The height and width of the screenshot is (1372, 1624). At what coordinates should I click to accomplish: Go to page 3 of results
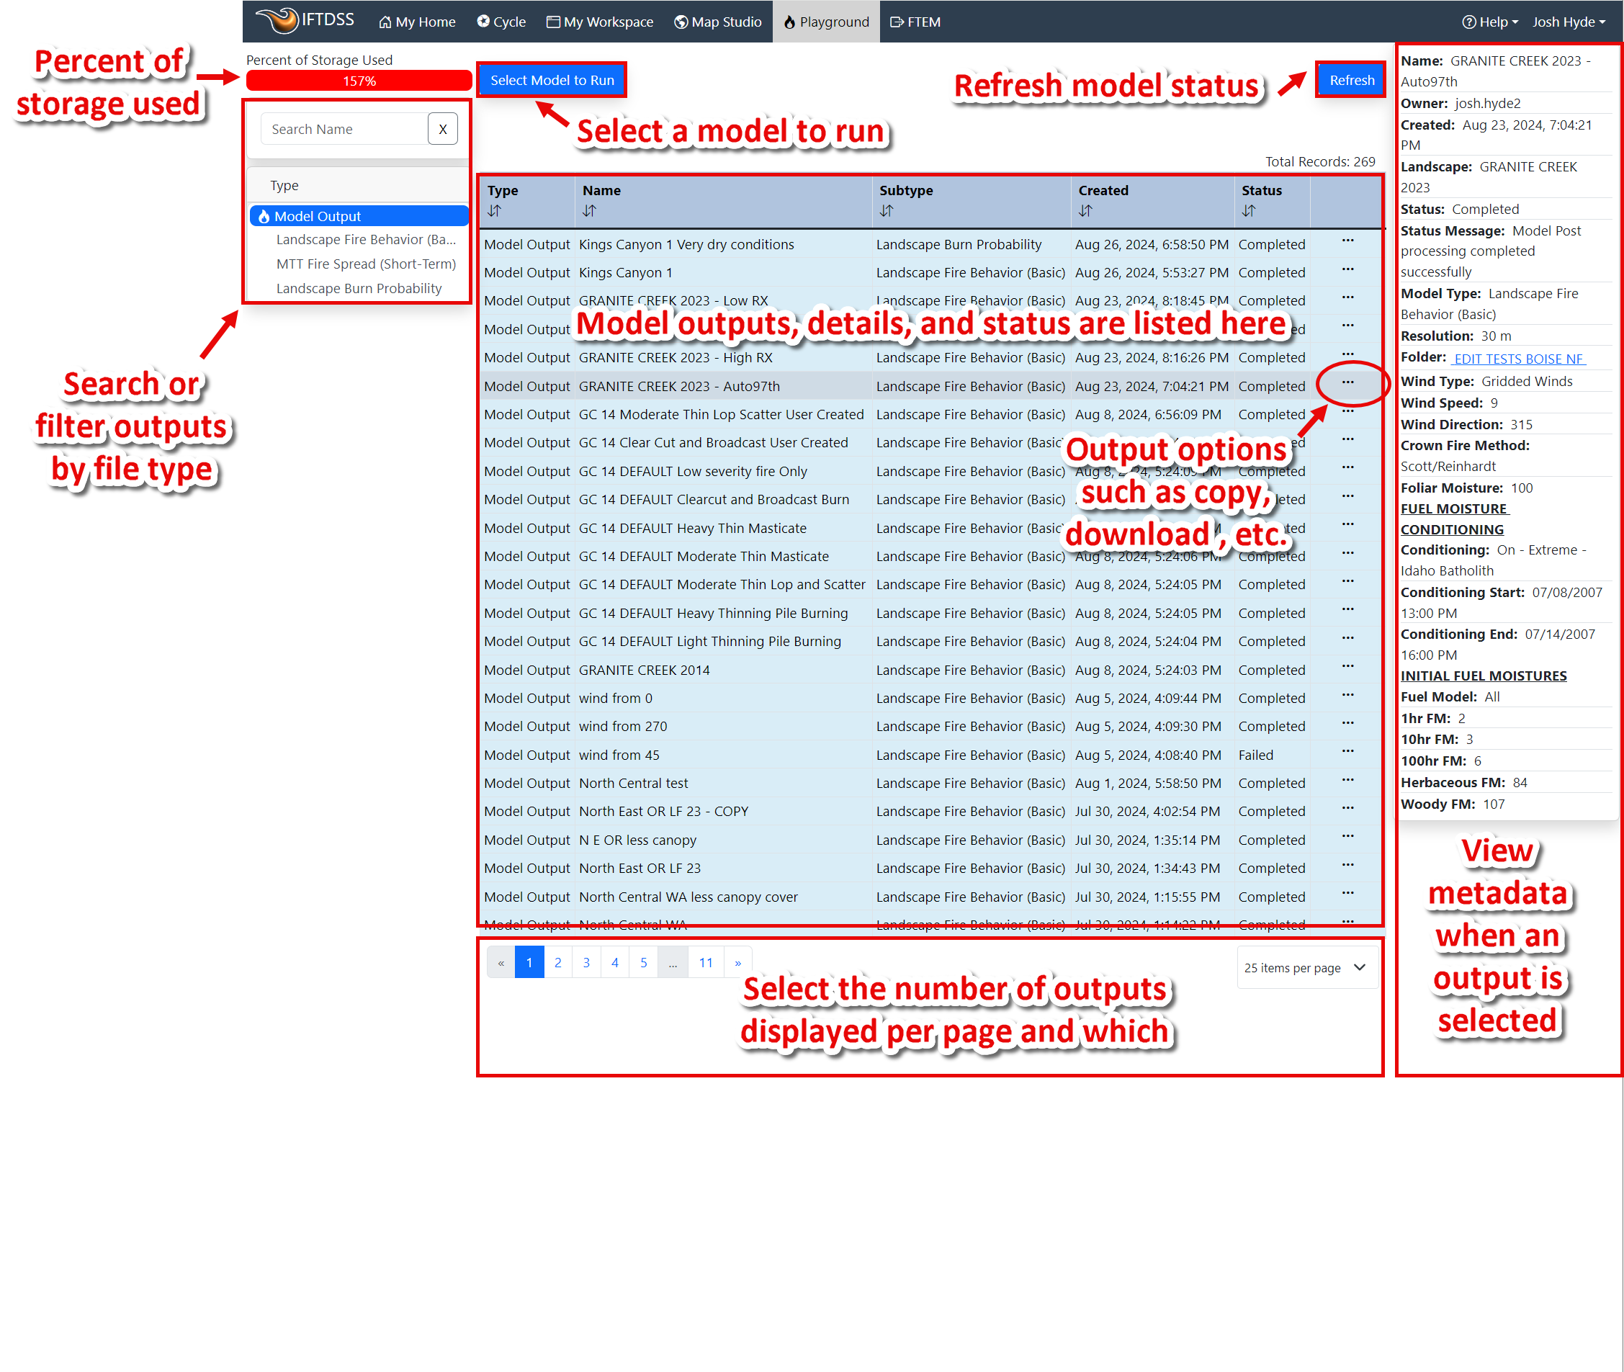pyautogui.click(x=586, y=963)
